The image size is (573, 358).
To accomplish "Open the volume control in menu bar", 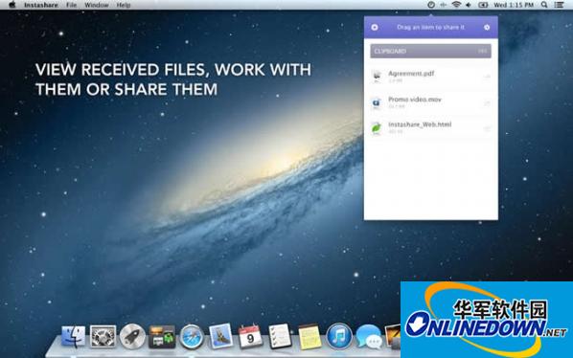I will coord(469,5).
